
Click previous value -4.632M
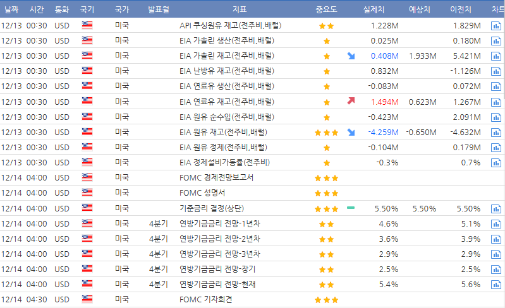coord(466,132)
